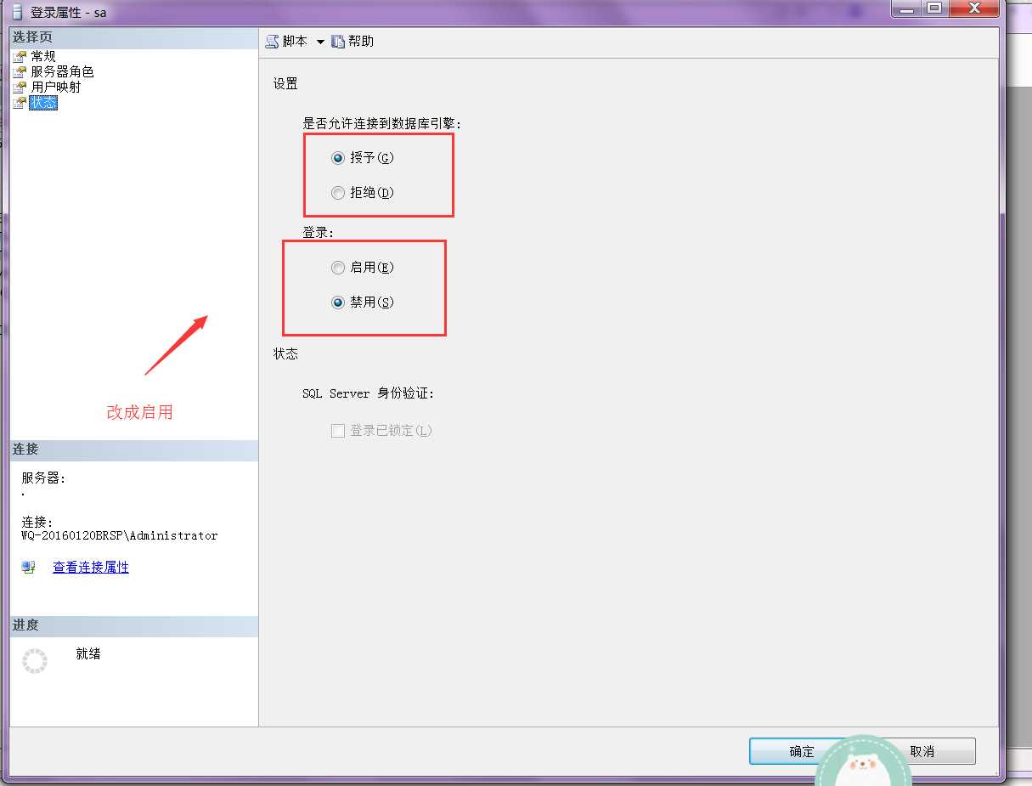Open the 脚本 dropdown arrow
Image resolution: width=1032 pixels, height=786 pixels.
320,42
